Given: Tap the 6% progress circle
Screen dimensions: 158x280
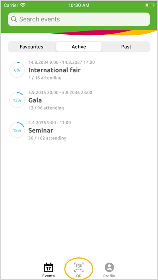Looking at the screenshot, I should [17, 70].
